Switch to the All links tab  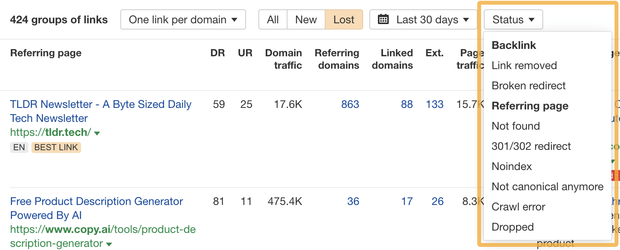tap(273, 19)
